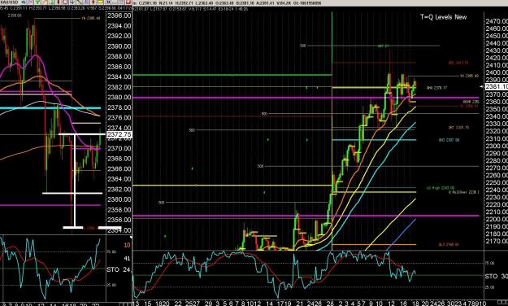Click the M icon in top toolbar
Screen dimensions: 508x306
tap(108, 2)
